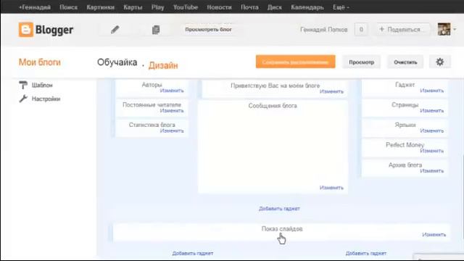Create a new post with pencil icon
The image size is (464, 261).
tap(115, 30)
